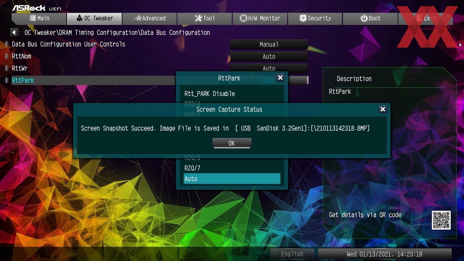Click the back arrow beside the breadcrumb path

pyautogui.click(x=14, y=32)
